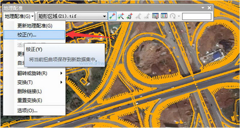
Task: Click the toolbar options triangle in title bar
Action: click(x=203, y=8)
